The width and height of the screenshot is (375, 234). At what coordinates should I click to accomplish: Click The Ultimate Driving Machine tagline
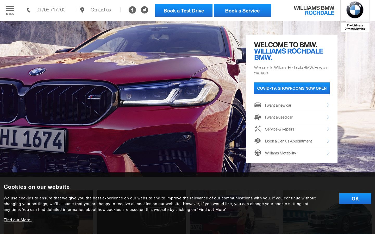(355, 27)
